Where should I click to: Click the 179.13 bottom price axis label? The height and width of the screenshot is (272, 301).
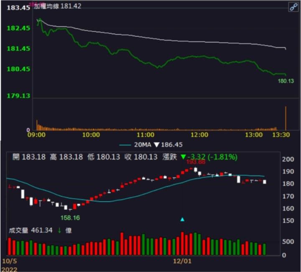[18, 96]
